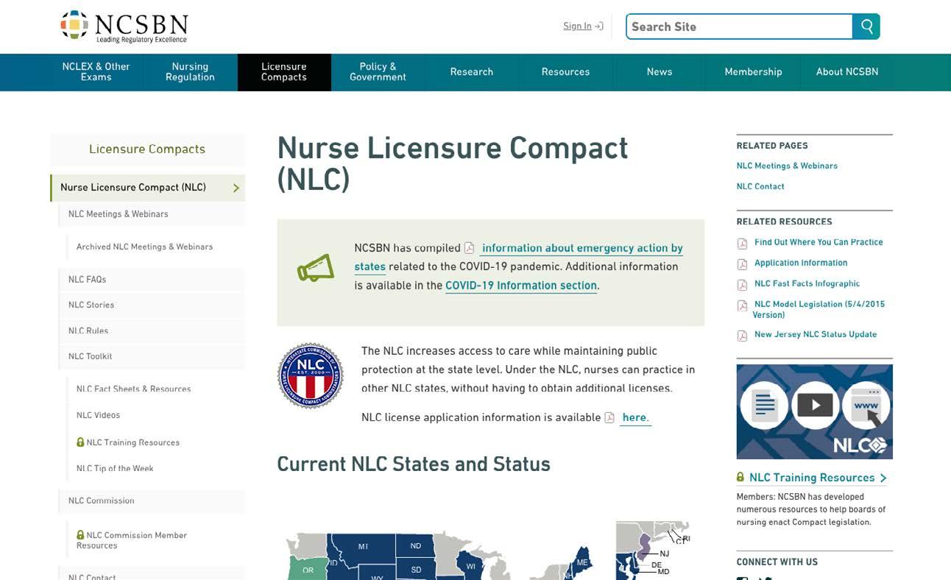
Task: Open the NCLEX & Other Exams menu
Action: tap(96, 72)
